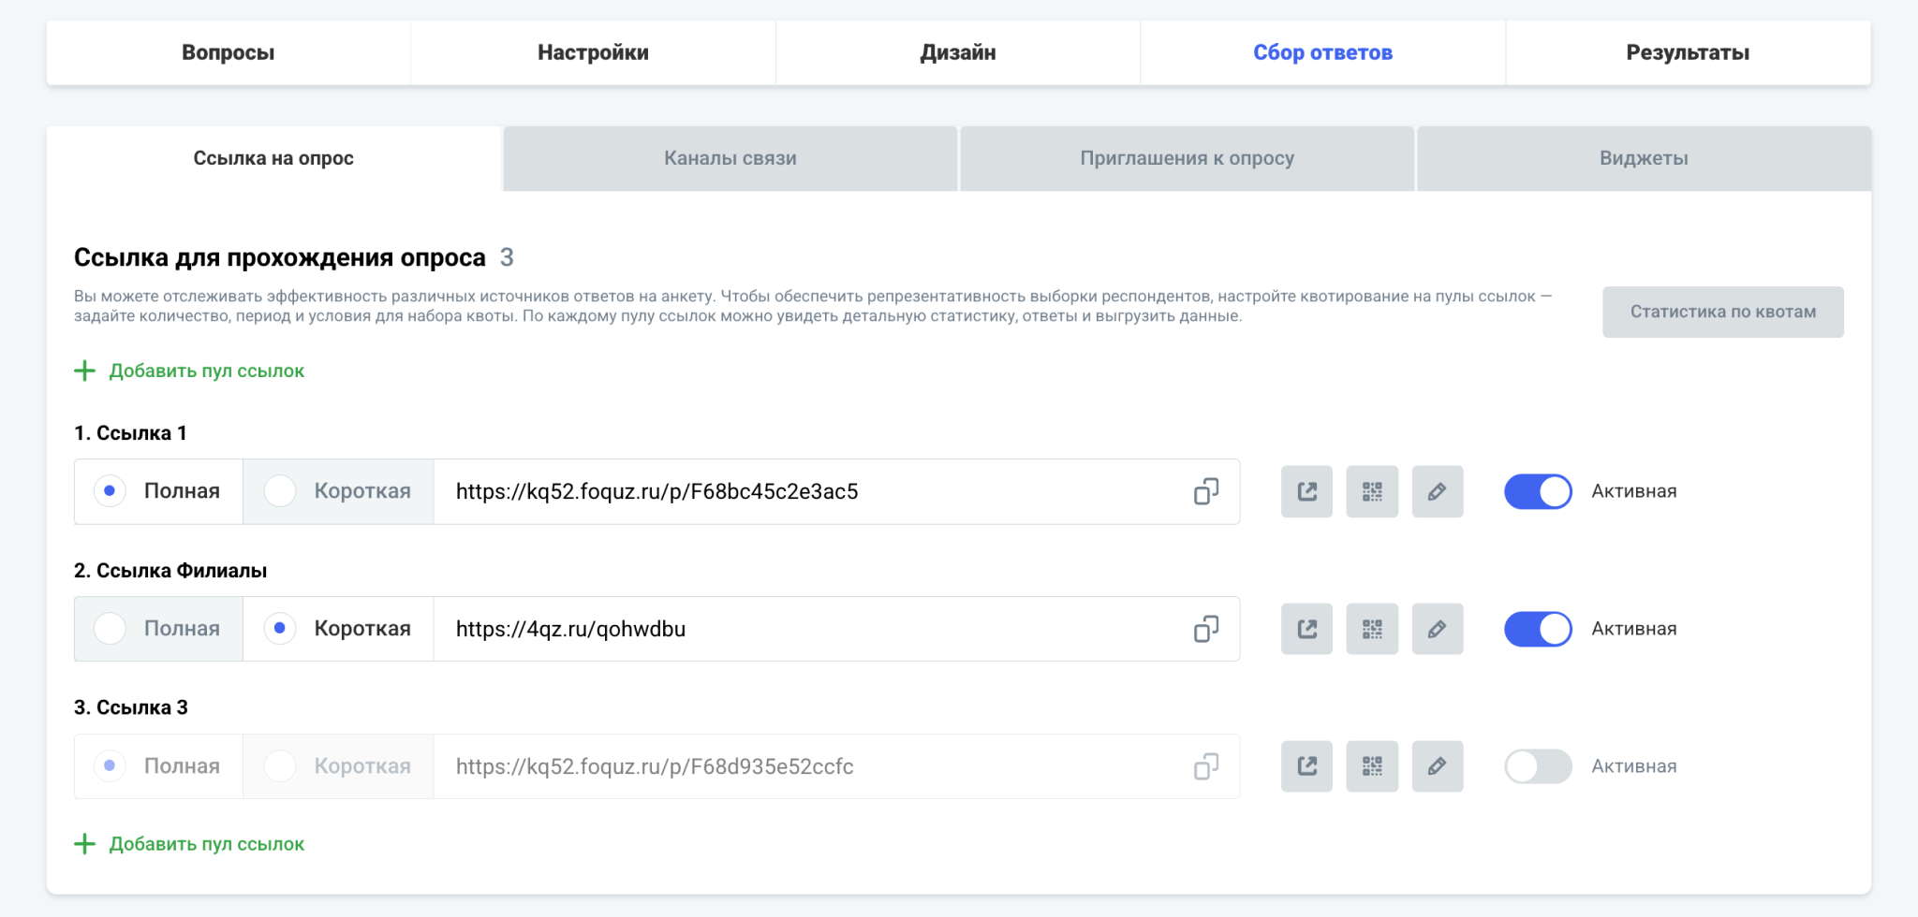Edit Ссылка Филиалы with the pencil icon

[x=1437, y=629]
